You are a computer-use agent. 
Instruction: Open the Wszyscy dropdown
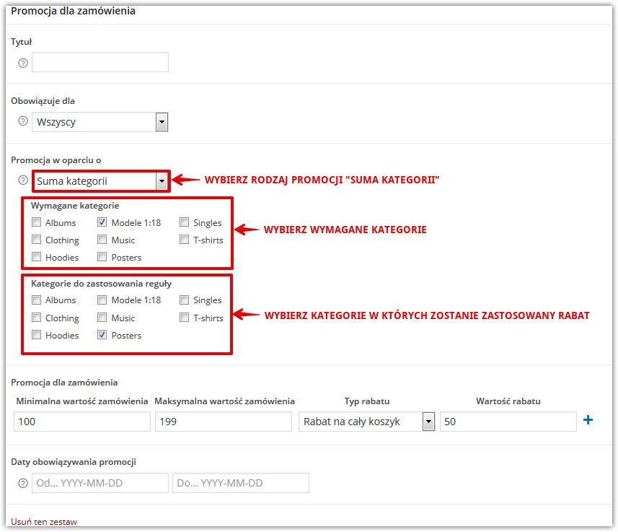100,122
